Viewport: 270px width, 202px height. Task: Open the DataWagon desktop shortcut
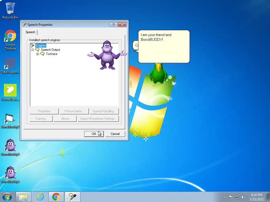tap(10, 65)
